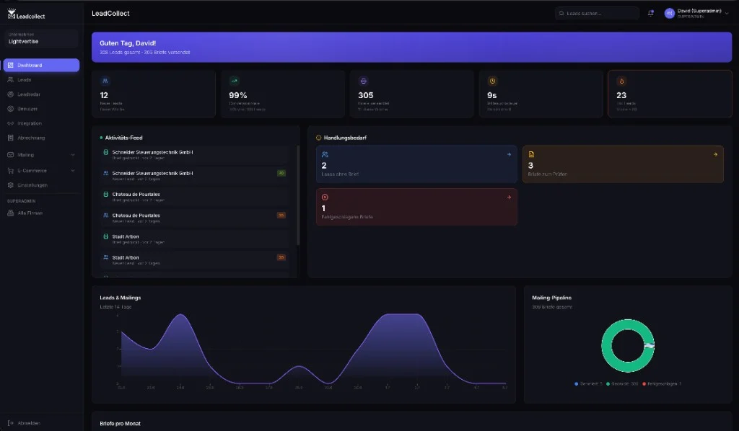The height and width of the screenshot is (431, 739).
Task: Click the printer icon of first Stadt Arbon entry
Action: click(105, 236)
